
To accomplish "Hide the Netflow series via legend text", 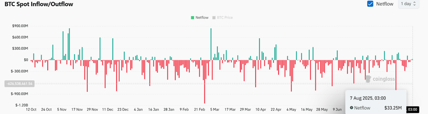I will (202, 18).
